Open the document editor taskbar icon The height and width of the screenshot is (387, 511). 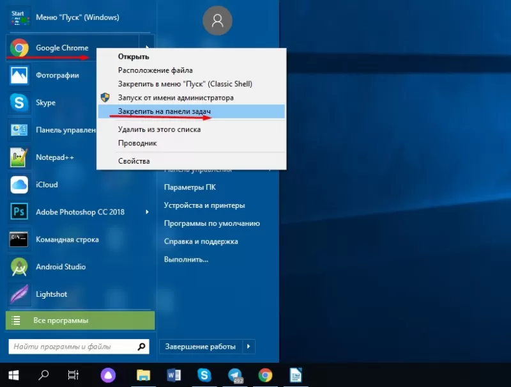click(296, 375)
